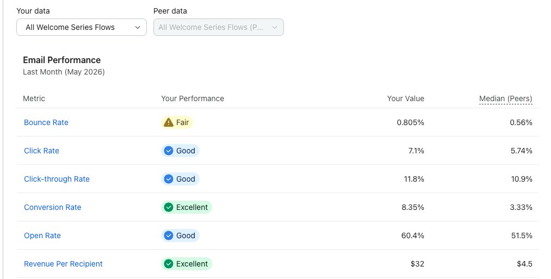Viewport: 551px width, 279px height.
Task: Open the Peer data flows dropdown
Action: click(219, 27)
